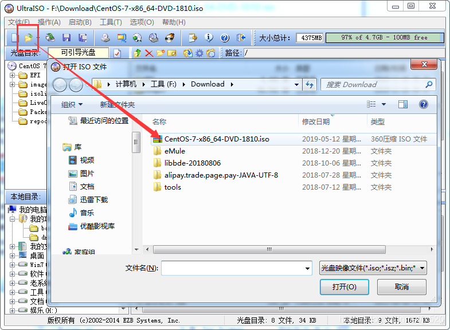Screen dimensions: 450x330
Task: Click the 取消 button
Action: pyautogui.click(x=402, y=286)
